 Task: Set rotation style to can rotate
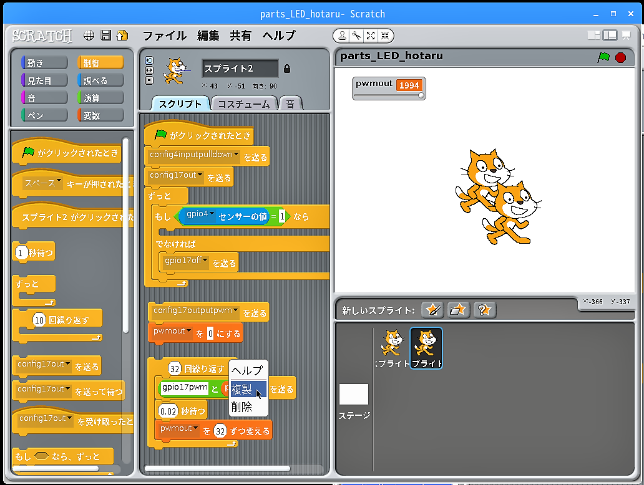coord(149,60)
